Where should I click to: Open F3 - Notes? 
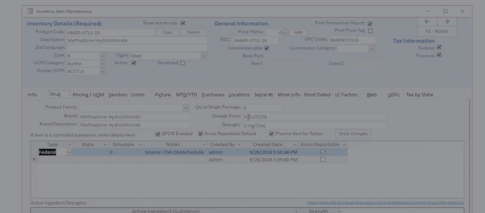(437, 31)
